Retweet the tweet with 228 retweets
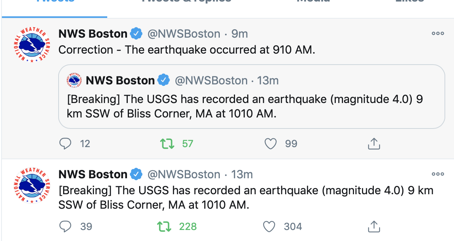454x241 pixels. pyautogui.click(x=164, y=226)
